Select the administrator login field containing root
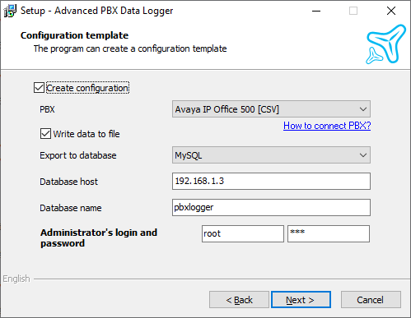The height and width of the screenshot is (318, 411). click(243, 233)
